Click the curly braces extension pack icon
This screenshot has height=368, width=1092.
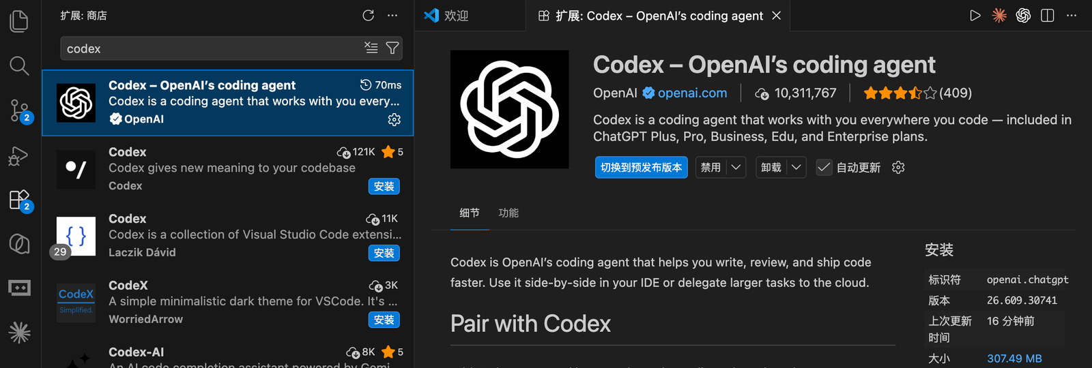click(76, 236)
